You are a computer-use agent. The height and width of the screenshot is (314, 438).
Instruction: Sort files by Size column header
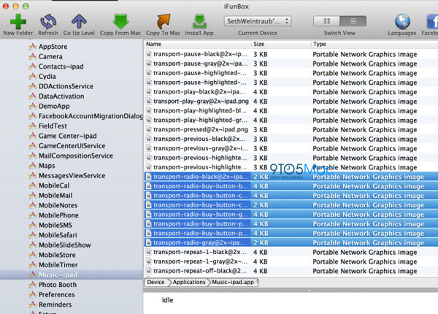coord(259,44)
